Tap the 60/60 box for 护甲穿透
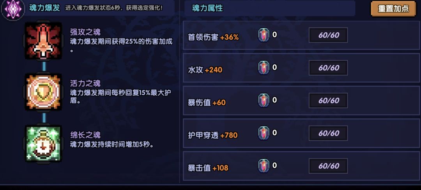 tap(328, 134)
